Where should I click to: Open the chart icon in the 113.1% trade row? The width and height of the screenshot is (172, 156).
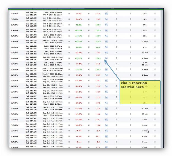106,36
